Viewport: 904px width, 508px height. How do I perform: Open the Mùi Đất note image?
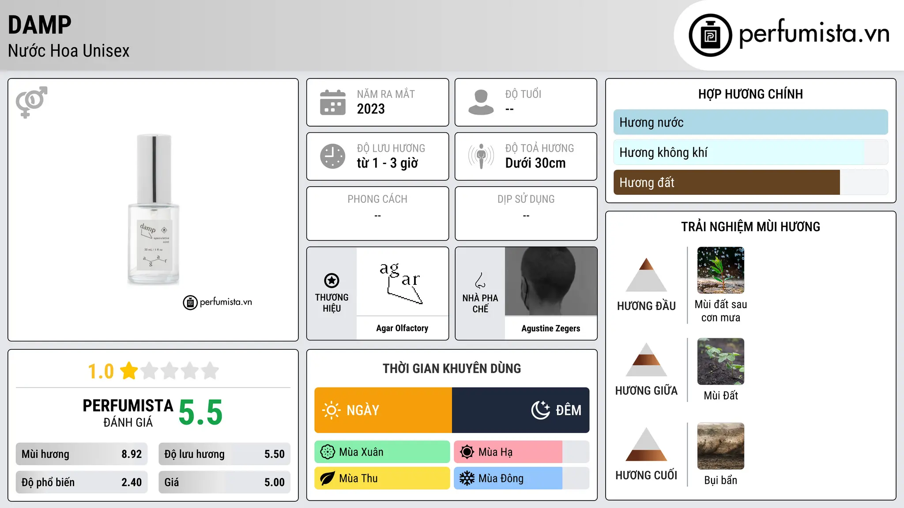[720, 362]
